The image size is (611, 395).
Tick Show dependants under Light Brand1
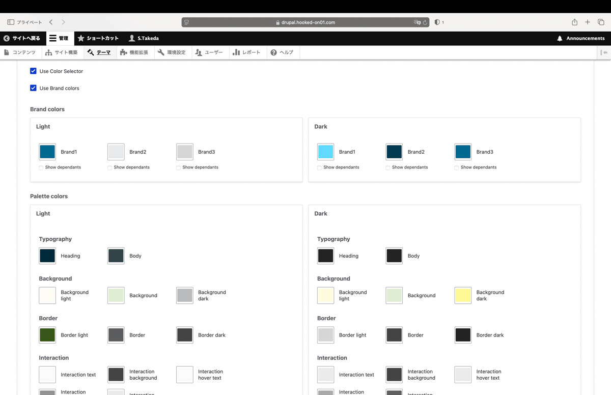[x=41, y=167]
